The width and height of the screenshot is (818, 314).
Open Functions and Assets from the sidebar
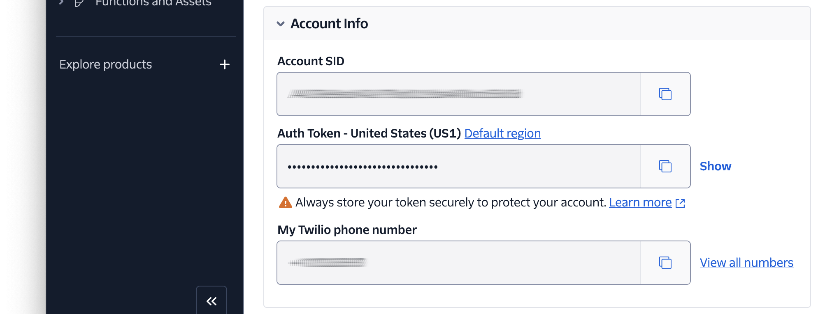coord(153,3)
